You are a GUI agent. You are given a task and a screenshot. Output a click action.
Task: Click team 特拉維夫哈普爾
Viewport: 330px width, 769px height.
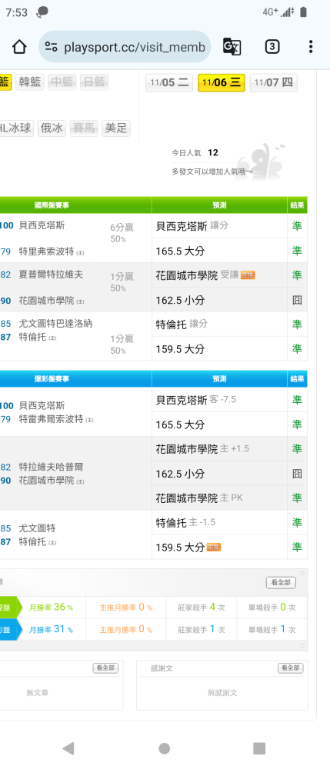coord(51,467)
